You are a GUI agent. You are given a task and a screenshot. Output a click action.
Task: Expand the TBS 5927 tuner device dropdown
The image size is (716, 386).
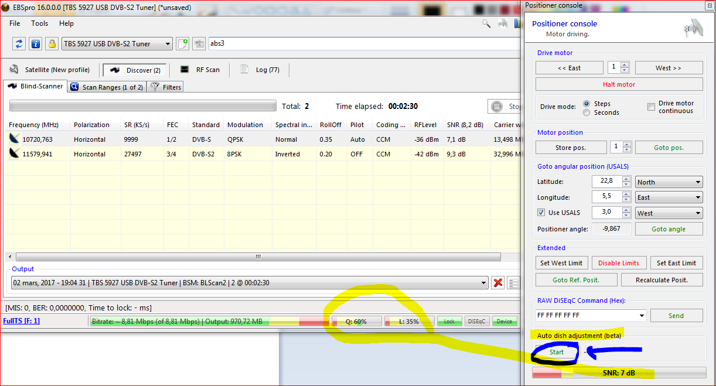pyautogui.click(x=168, y=44)
